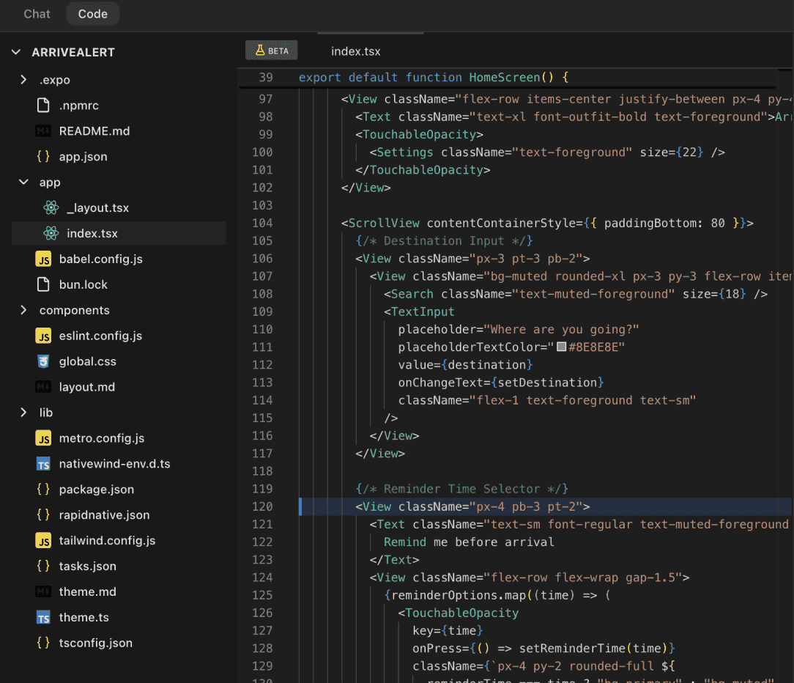Click the BETA badge

[x=271, y=50]
